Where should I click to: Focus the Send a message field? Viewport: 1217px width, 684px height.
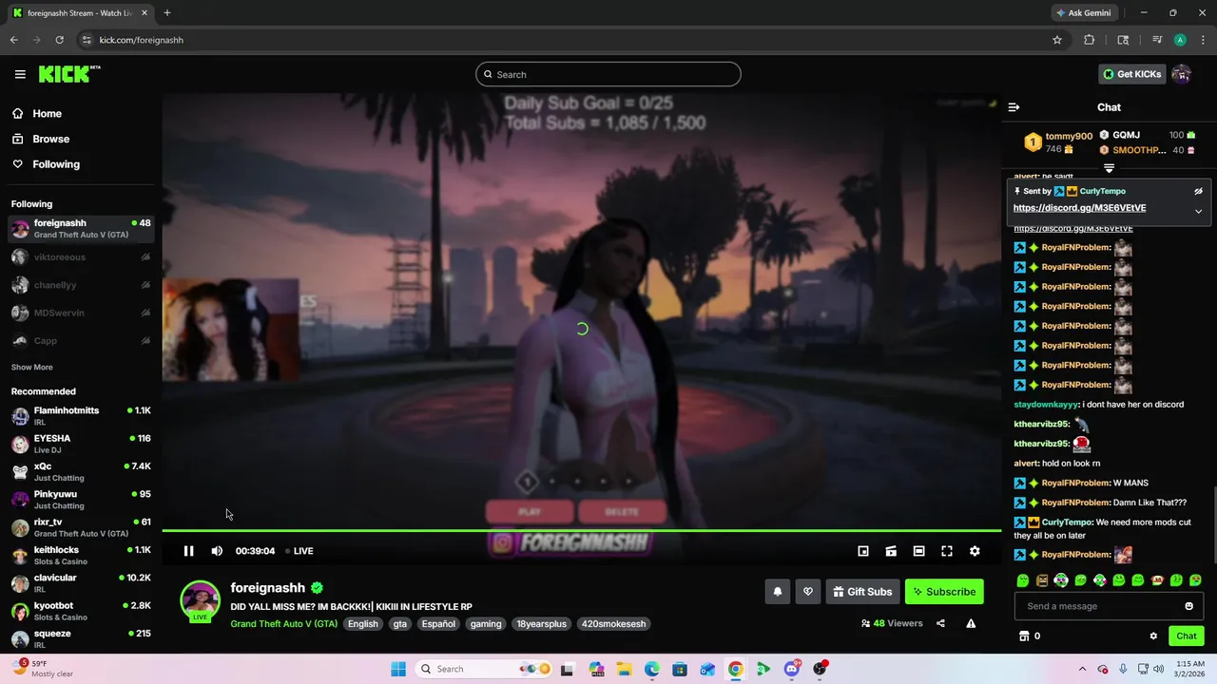pos(1109,606)
